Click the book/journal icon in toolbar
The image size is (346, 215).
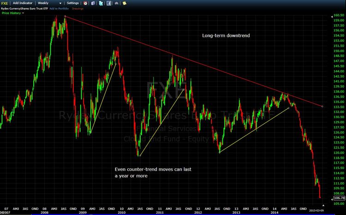tap(93, 3)
